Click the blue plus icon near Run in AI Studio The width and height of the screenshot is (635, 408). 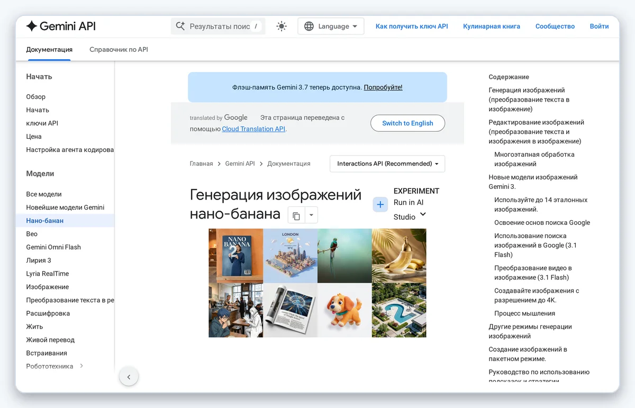(380, 204)
